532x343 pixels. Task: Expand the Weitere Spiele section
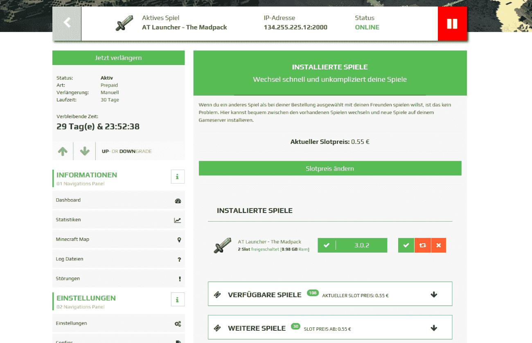click(330, 327)
